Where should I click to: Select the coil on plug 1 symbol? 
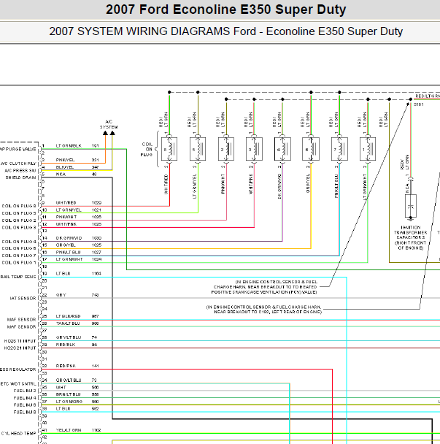(x=368, y=149)
